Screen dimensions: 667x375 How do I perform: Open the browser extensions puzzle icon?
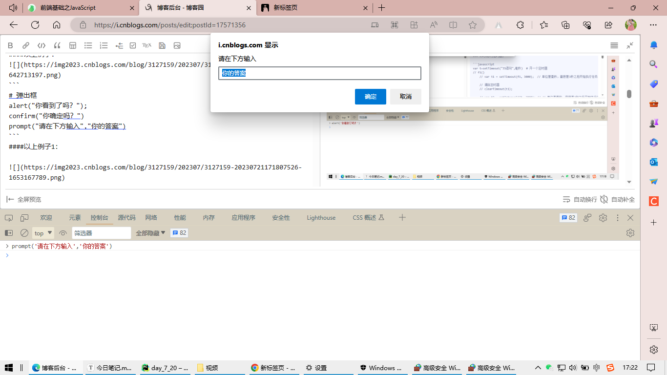(520, 25)
